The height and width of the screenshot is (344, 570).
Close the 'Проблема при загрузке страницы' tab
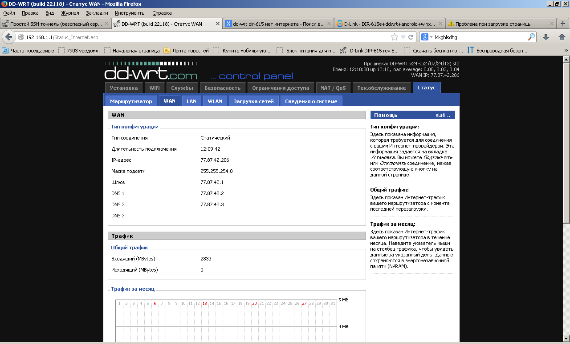click(x=551, y=24)
